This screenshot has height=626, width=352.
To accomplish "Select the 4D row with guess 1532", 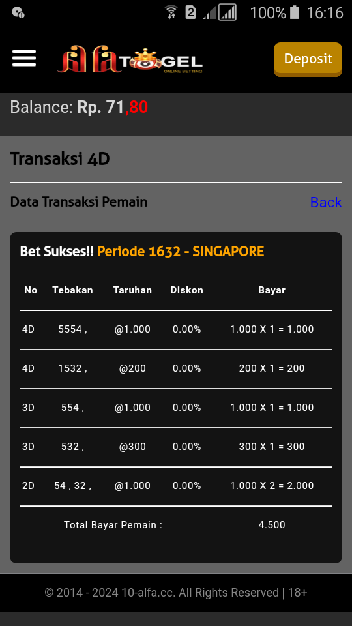I will [x=176, y=368].
